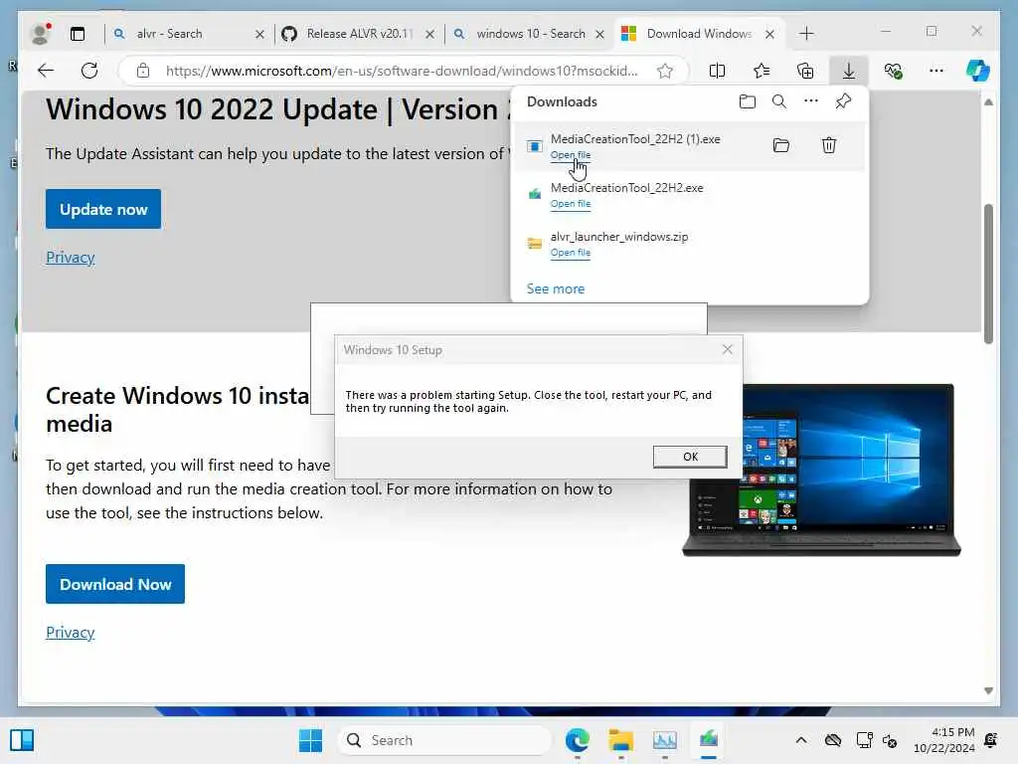The width and height of the screenshot is (1018, 764).
Task: Open the Edge profile avatar icon
Action: click(x=42, y=33)
